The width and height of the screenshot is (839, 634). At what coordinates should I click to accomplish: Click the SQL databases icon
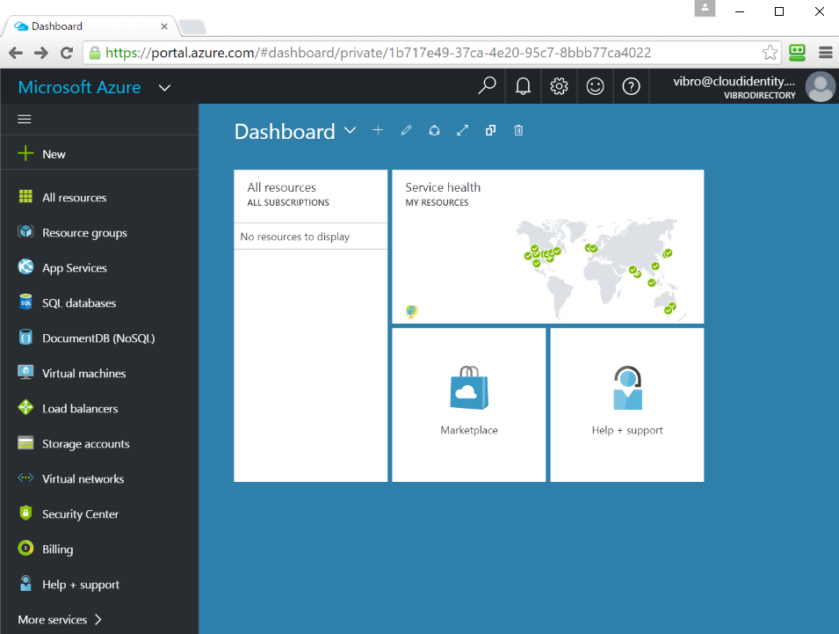tap(25, 302)
